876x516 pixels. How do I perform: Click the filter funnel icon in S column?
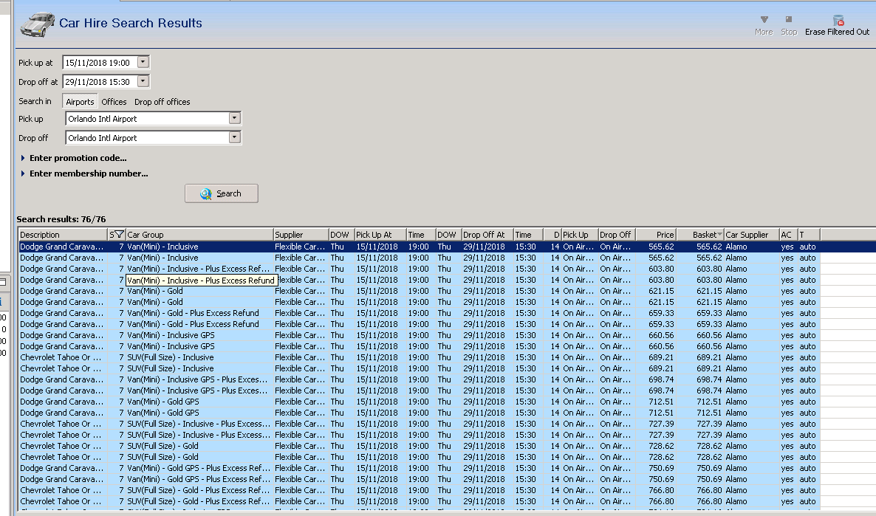tap(120, 235)
